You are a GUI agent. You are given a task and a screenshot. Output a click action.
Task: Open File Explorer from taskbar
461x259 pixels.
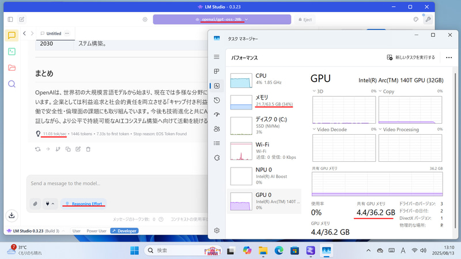[263, 250]
